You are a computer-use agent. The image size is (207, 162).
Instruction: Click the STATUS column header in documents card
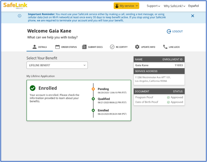coord(178,91)
